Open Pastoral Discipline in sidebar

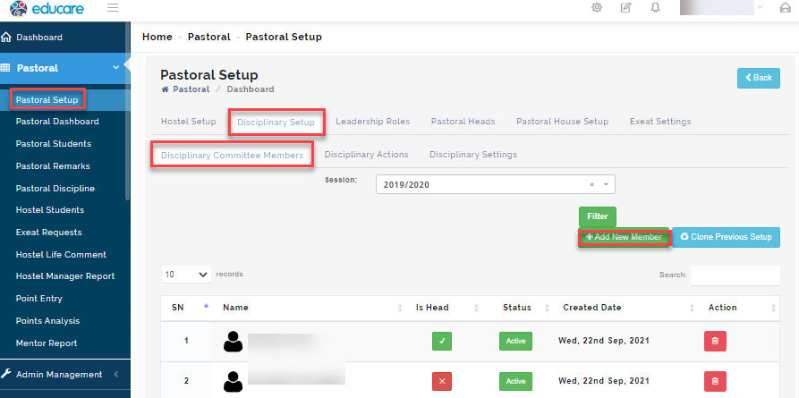(x=55, y=189)
